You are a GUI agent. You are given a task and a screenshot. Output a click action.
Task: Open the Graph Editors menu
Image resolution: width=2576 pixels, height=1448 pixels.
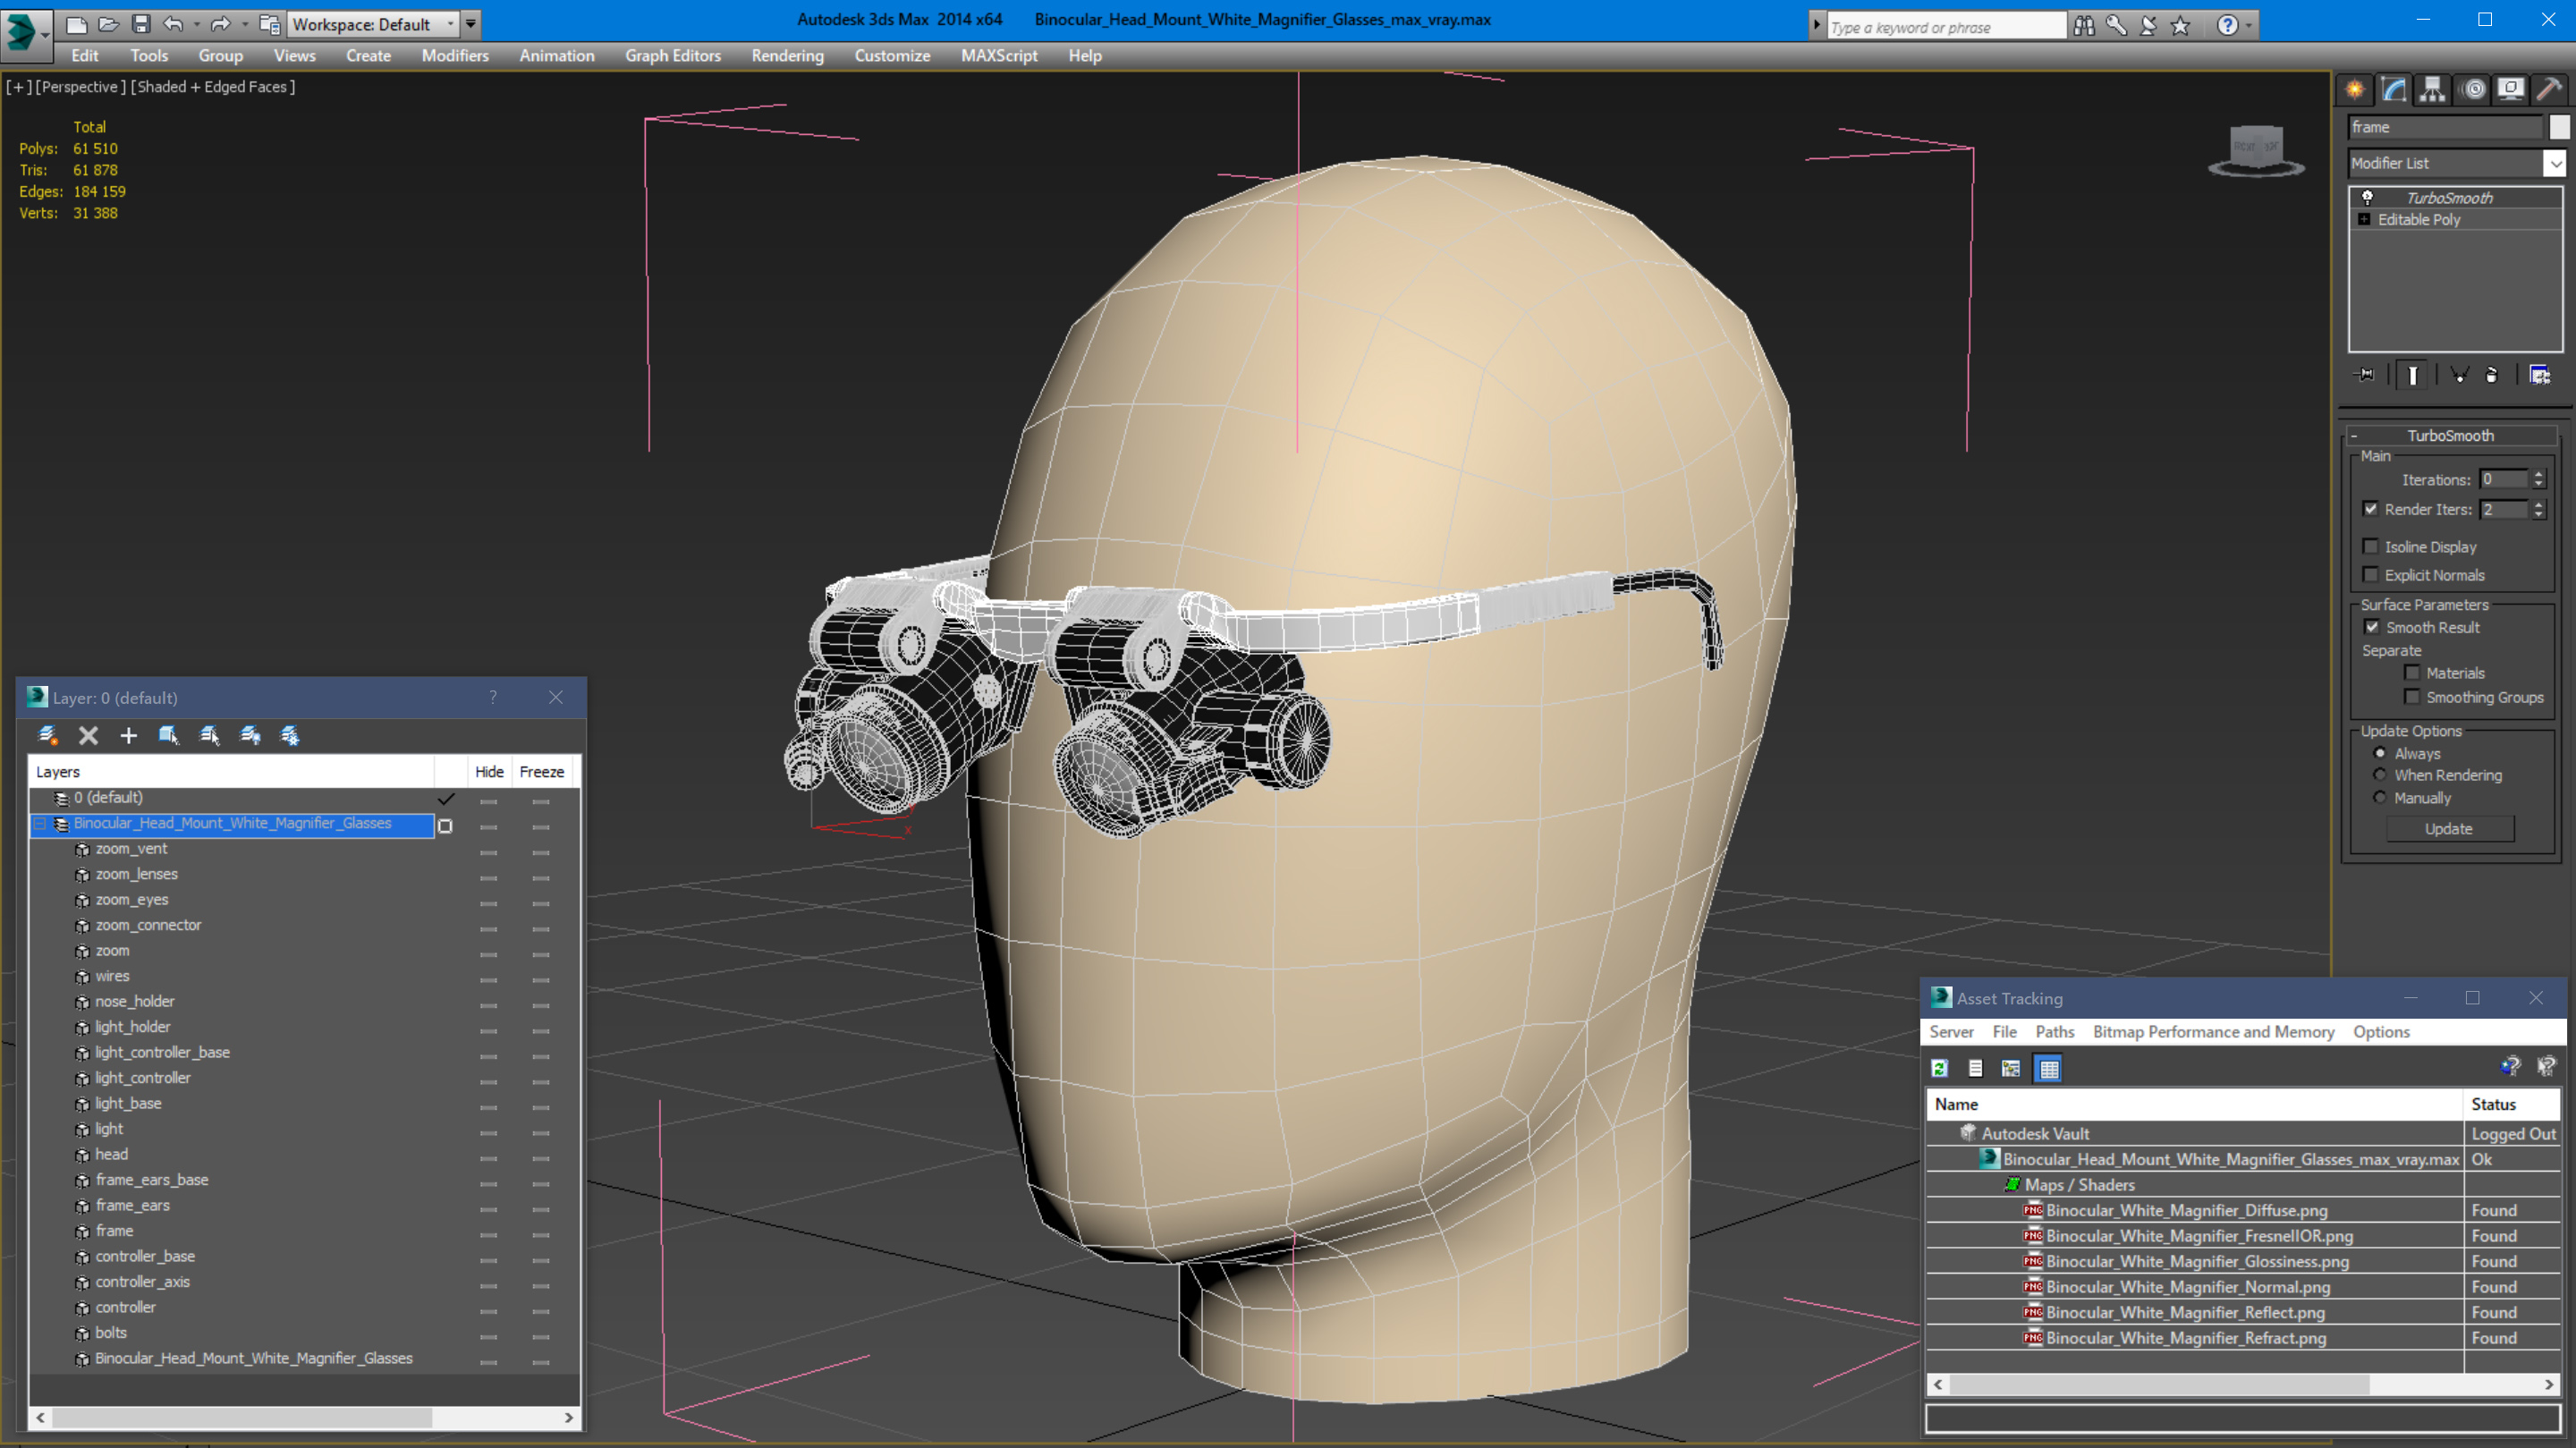point(672,56)
